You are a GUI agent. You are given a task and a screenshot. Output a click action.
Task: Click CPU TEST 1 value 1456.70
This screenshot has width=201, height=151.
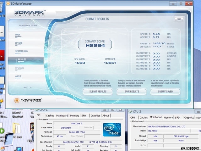[159, 43]
